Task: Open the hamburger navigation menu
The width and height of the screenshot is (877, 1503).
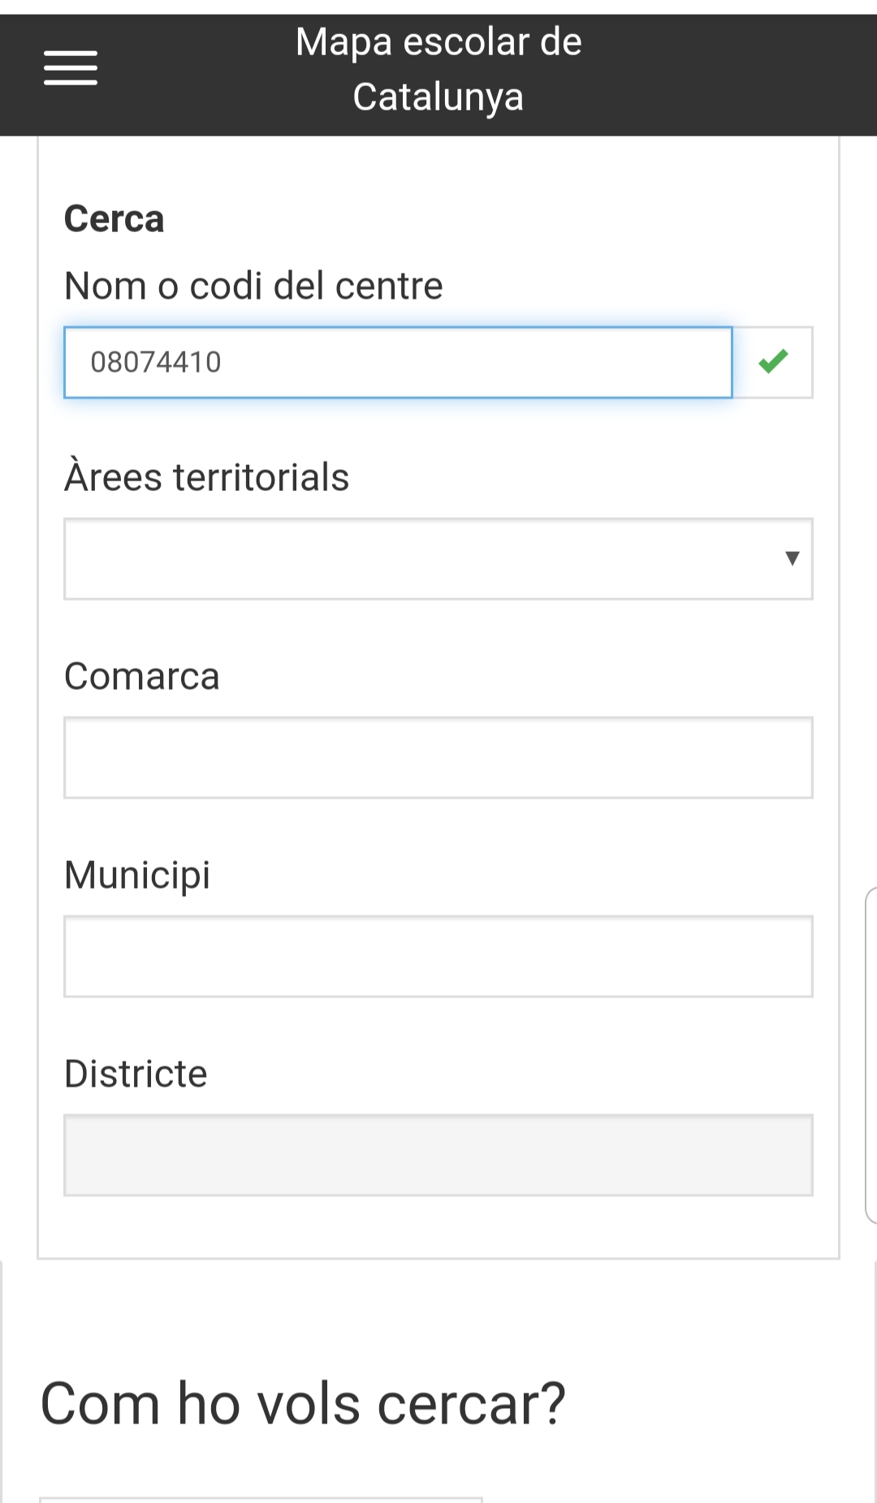Action: 71,68
